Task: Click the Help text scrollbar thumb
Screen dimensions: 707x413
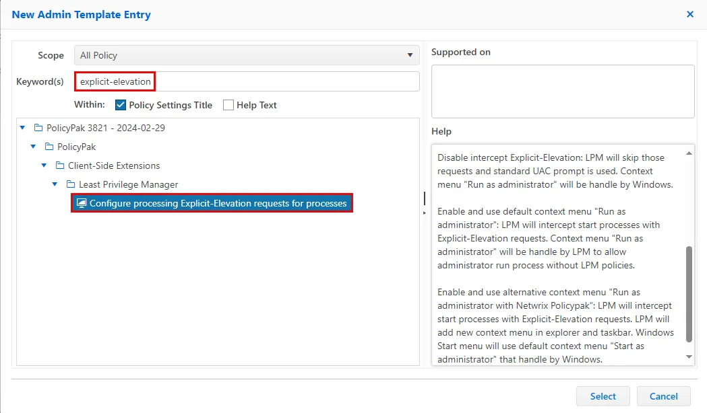Action: click(x=689, y=293)
